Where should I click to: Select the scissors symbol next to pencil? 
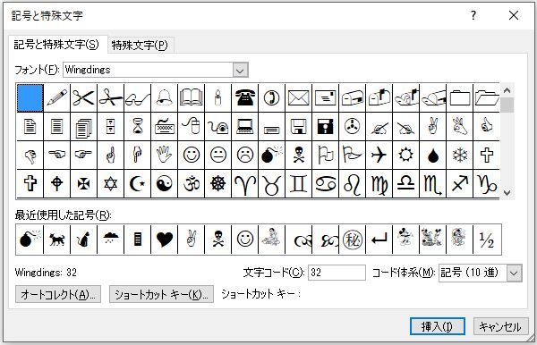[x=83, y=97]
